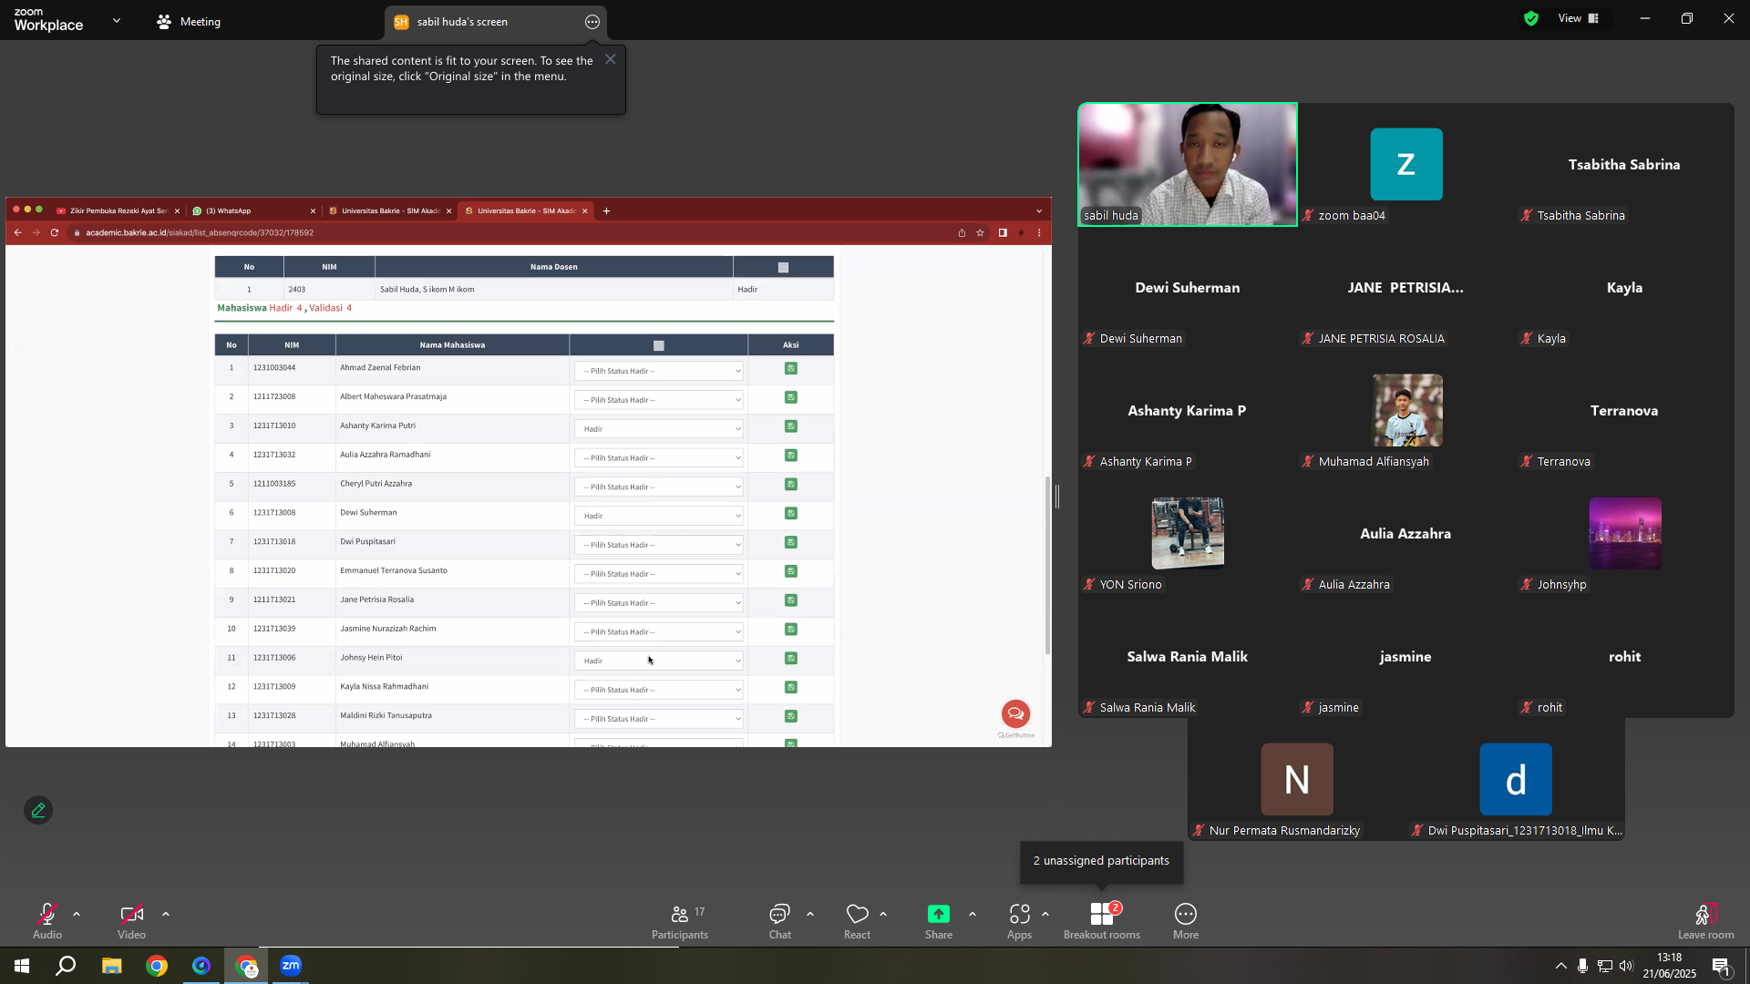Open Breakout rooms icon
The width and height of the screenshot is (1750, 984).
(1102, 914)
